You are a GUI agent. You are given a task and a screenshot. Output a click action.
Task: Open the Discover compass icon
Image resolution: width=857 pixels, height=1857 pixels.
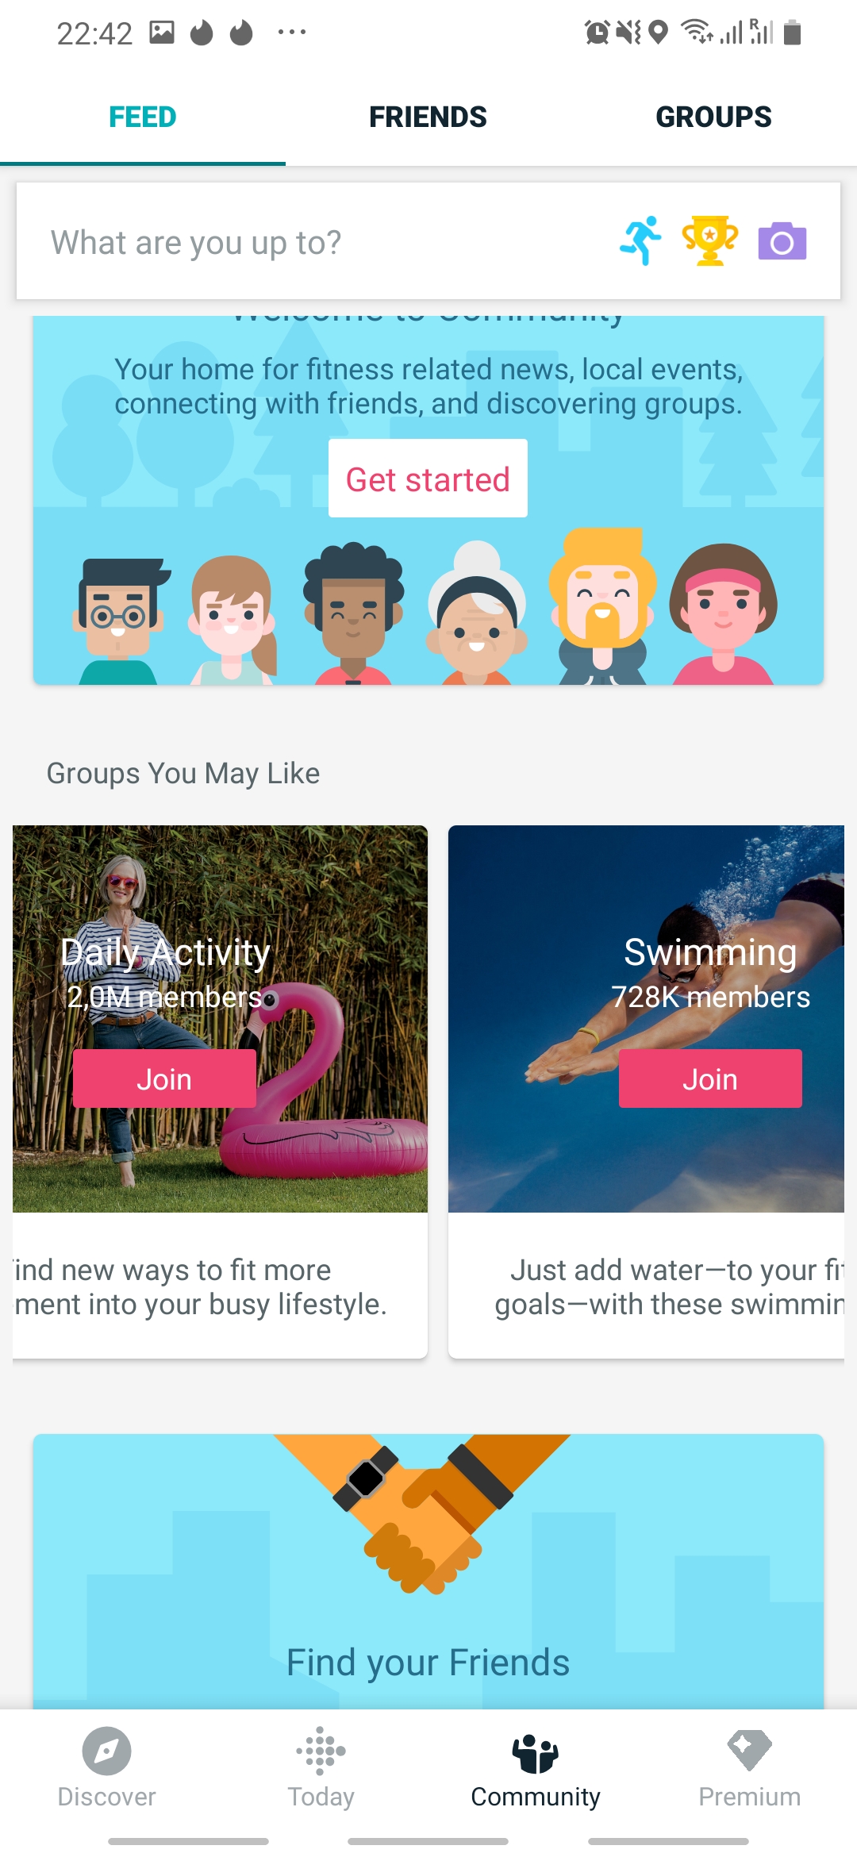click(106, 1751)
